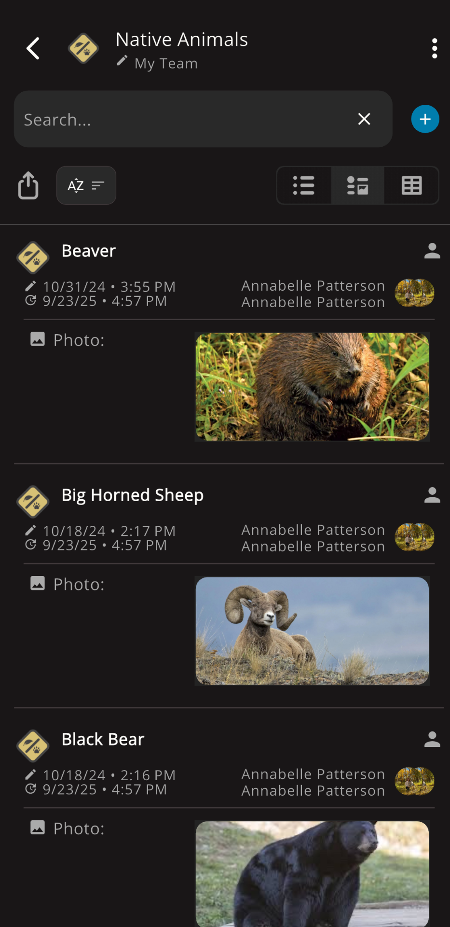This screenshot has width=450, height=927.
Task: View the Big Horned Sheep photo
Action: click(312, 631)
